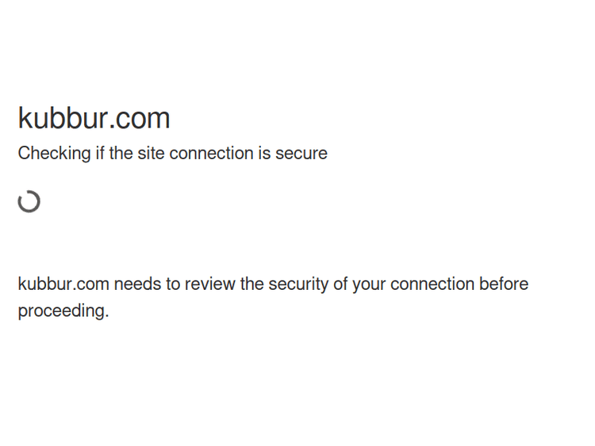
Task: Click "the" before "security" in the paragraph
Action: tap(252, 284)
